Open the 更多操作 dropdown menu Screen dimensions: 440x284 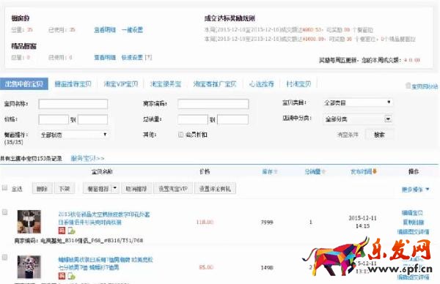pyautogui.click(x=416, y=190)
